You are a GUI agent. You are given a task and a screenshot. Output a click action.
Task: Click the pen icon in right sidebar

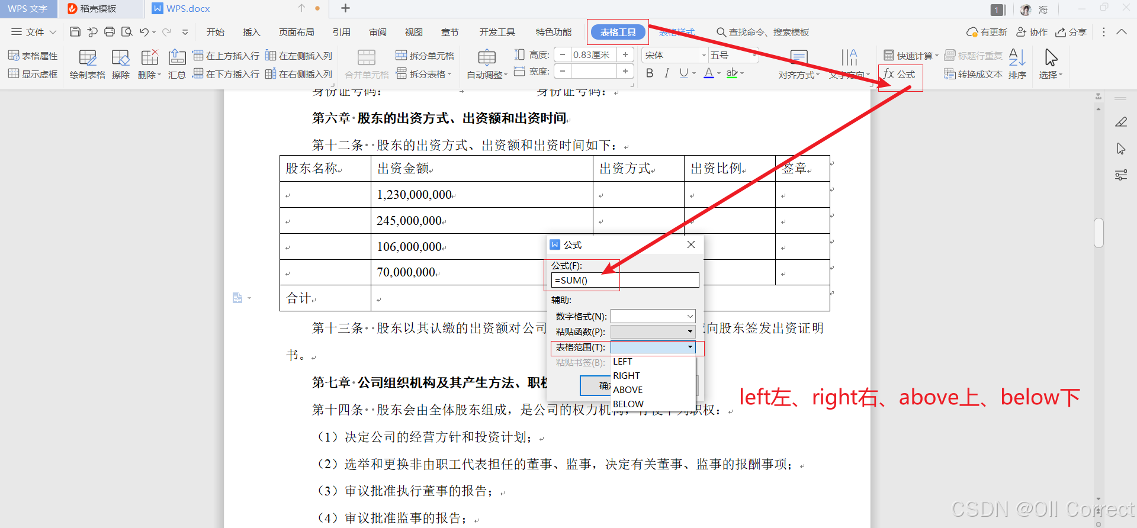(1121, 122)
